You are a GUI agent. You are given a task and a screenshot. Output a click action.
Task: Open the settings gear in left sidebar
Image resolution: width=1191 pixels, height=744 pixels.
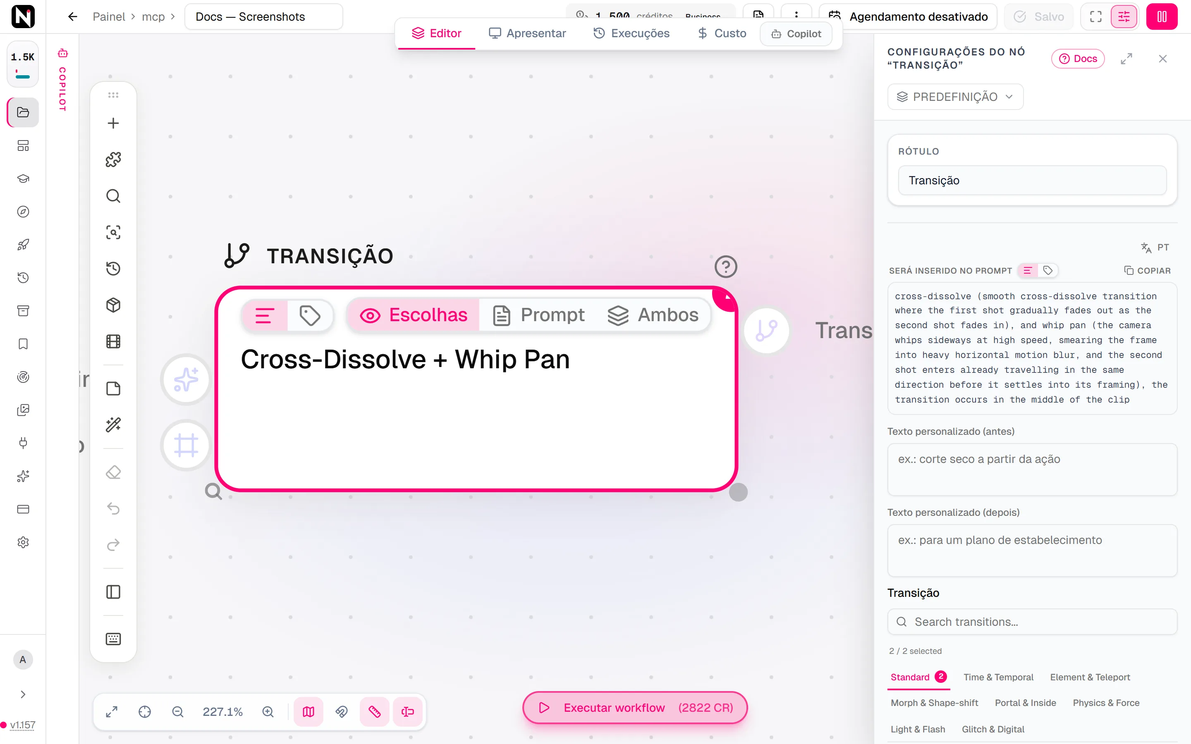23,542
